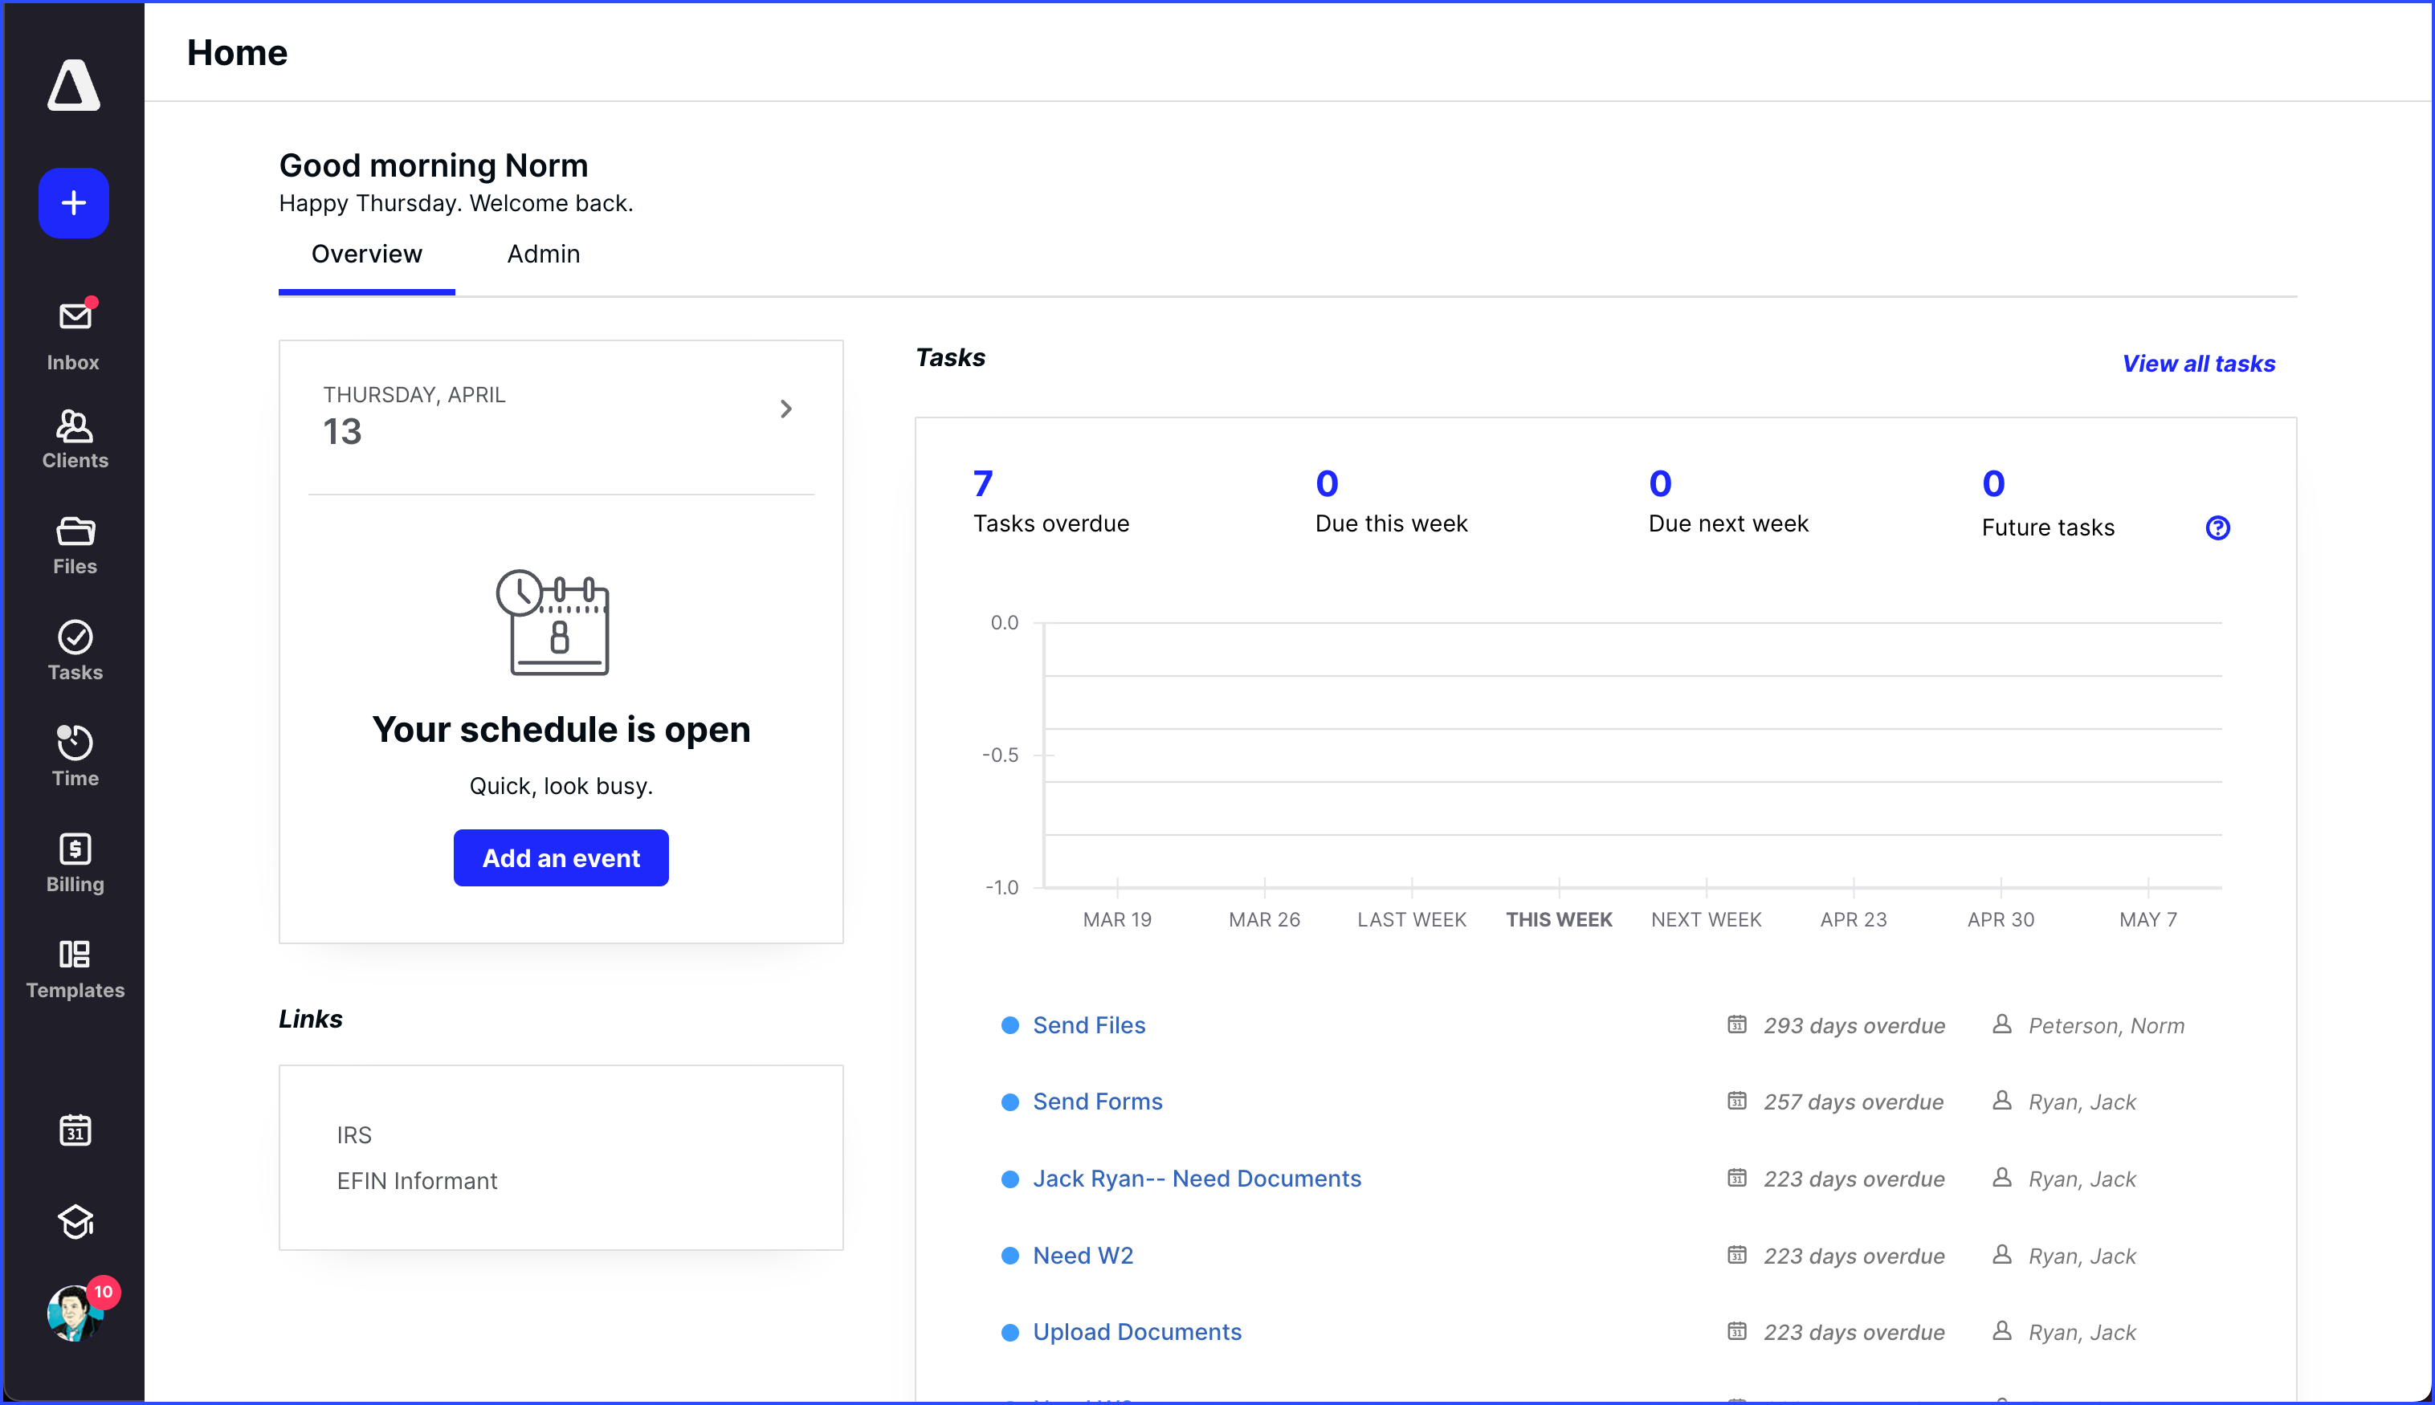Image resolution: width=2435 pixels, height=1405 pixels.
Task: Check off the Need W2 task
Action: click(1010, 1256)
